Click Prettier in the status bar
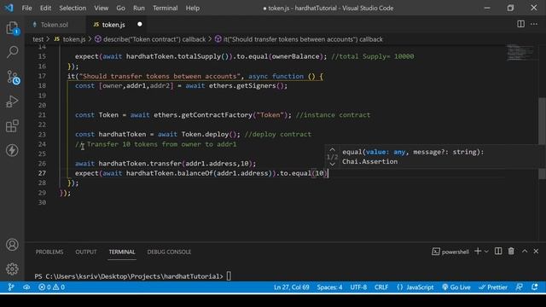Screen dimensions: 546x307 pyautogui.click(x=493, y=287)
